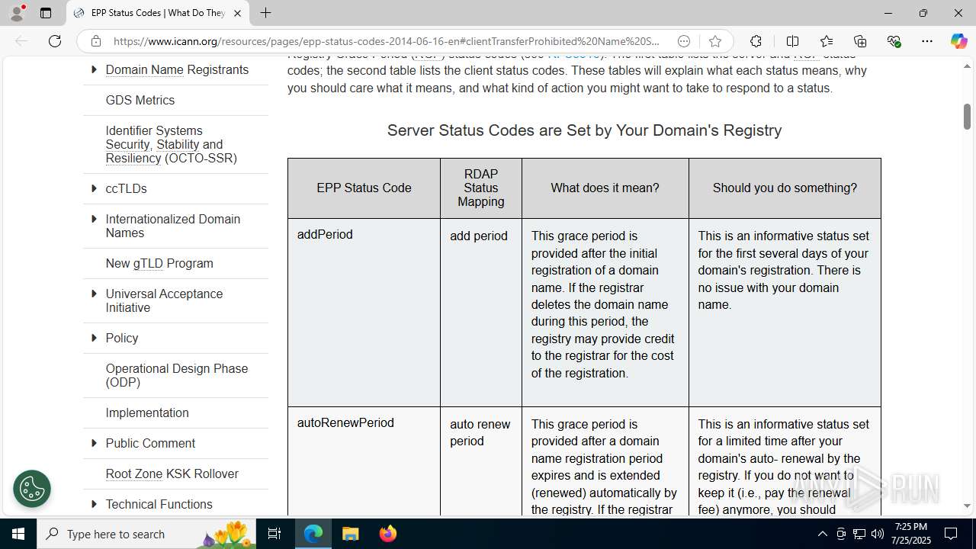Open File Explorer from taskbar
This screenshot has width=976, height=549.
click(x=351, y=534)
